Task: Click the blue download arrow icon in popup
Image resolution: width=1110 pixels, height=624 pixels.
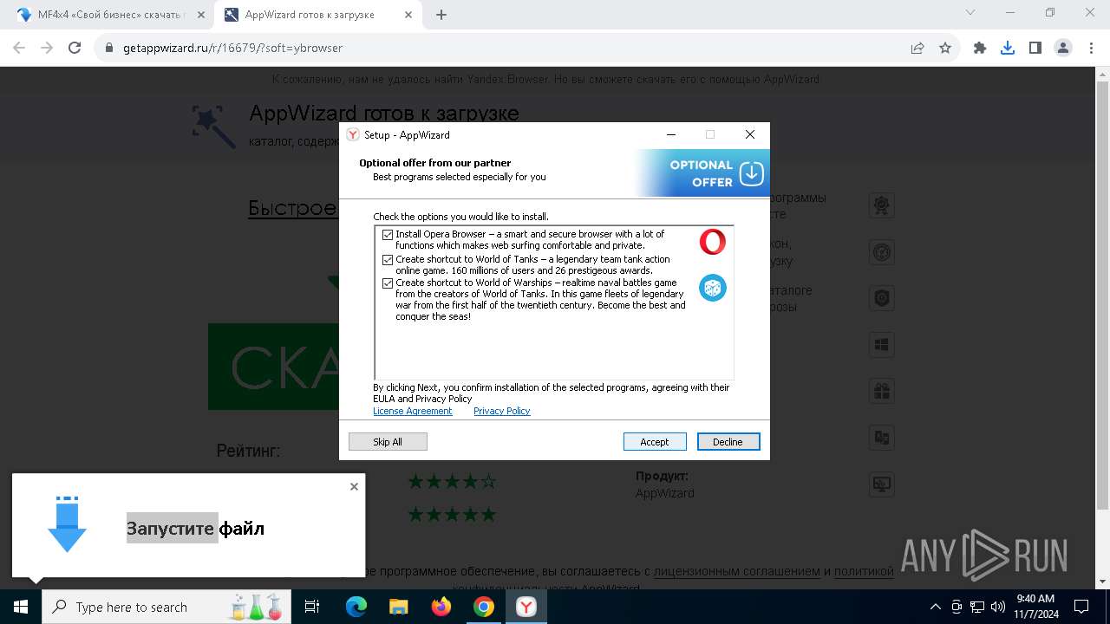Action: point(67,524)
